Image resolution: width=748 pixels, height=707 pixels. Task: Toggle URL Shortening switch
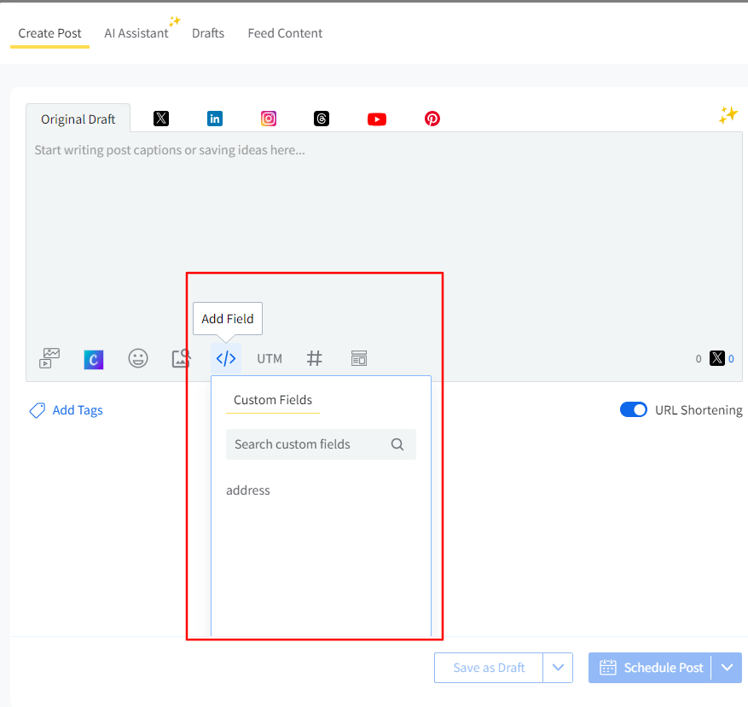[634, 410]
